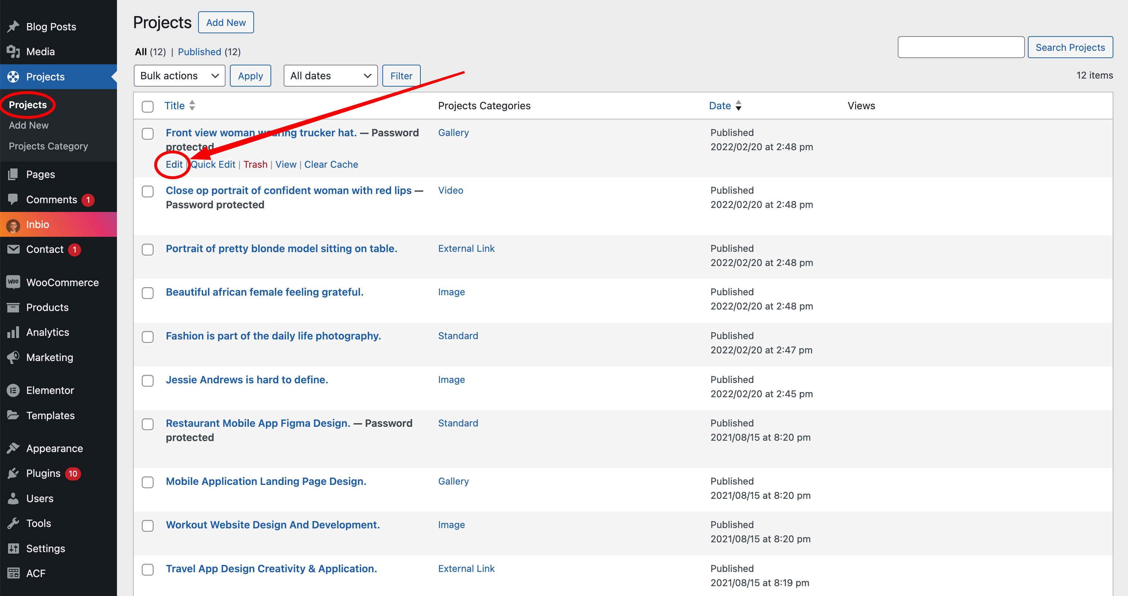Click the Contact envelope icon
Viewport: 1128px width, 596px height.
pos(13,249)
